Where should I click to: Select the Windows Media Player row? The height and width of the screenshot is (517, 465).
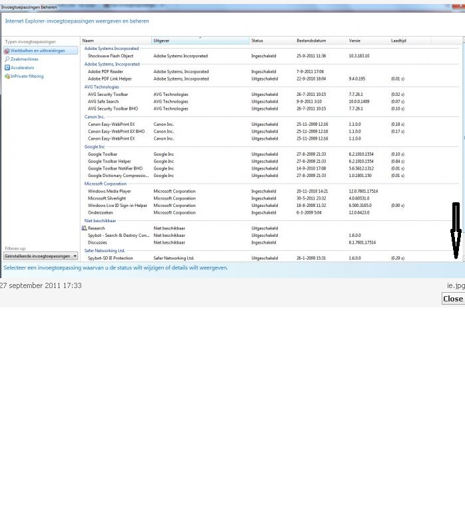tap(270, 191)
